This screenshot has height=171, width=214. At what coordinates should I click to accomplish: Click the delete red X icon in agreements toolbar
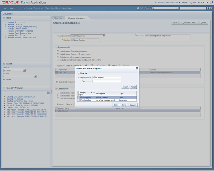(x=86, y=65)
